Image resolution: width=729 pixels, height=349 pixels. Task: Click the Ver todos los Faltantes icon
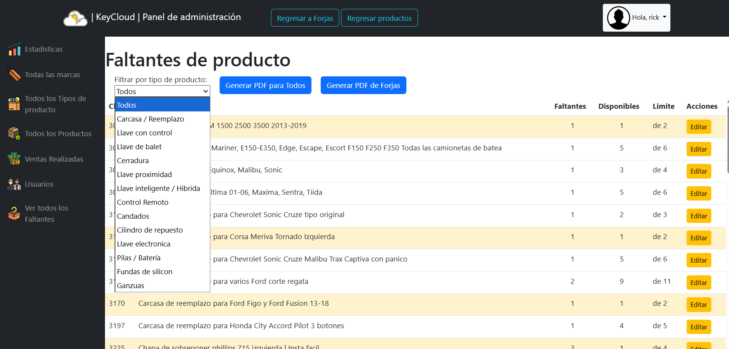[x=14, y=214]
